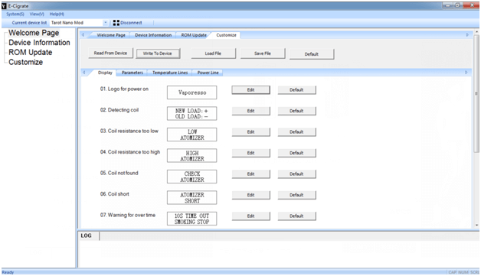Reset Logo for power on to Default

296,89
